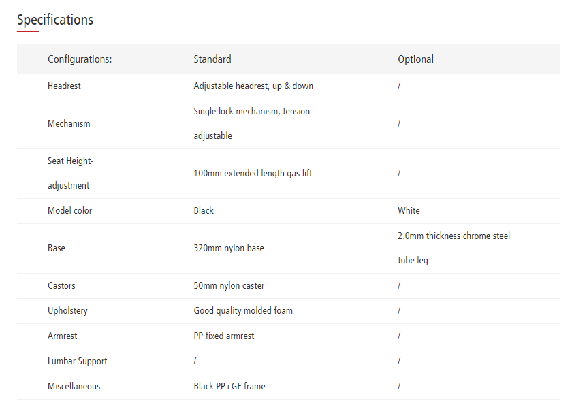Click the chrome steel tube leg option
Screen dimensions: 572x403
(454, 248)
